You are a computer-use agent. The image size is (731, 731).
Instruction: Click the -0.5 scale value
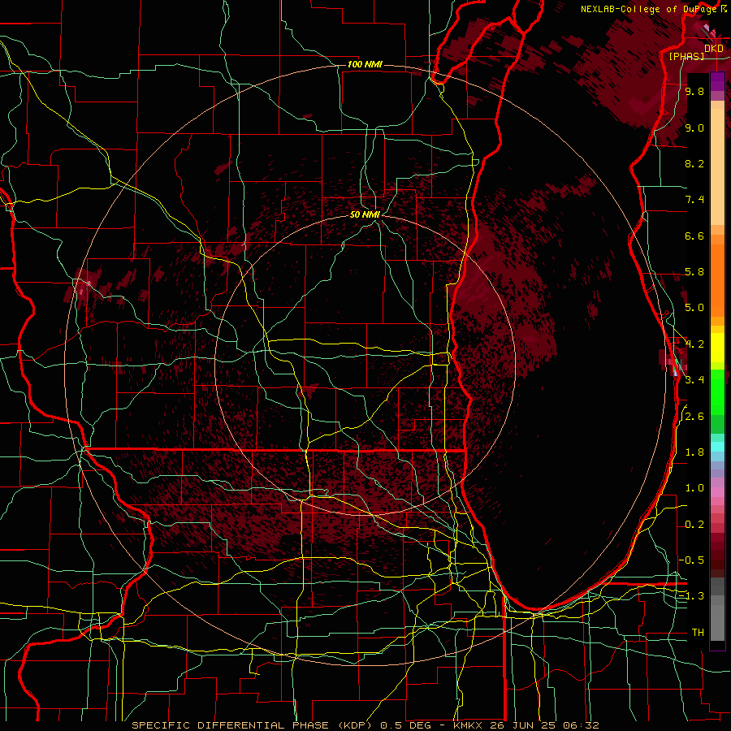pos(691,560)
